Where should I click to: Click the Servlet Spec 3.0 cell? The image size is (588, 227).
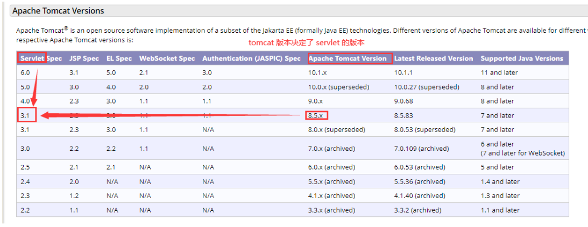pyautogui.click(x=25, y=149)
